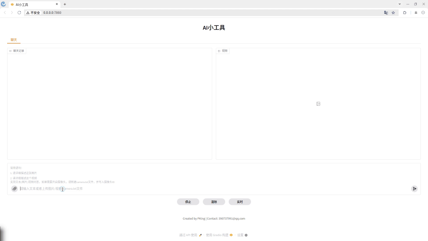
Task: Restore the browser window size
Action: click(416, 4)
